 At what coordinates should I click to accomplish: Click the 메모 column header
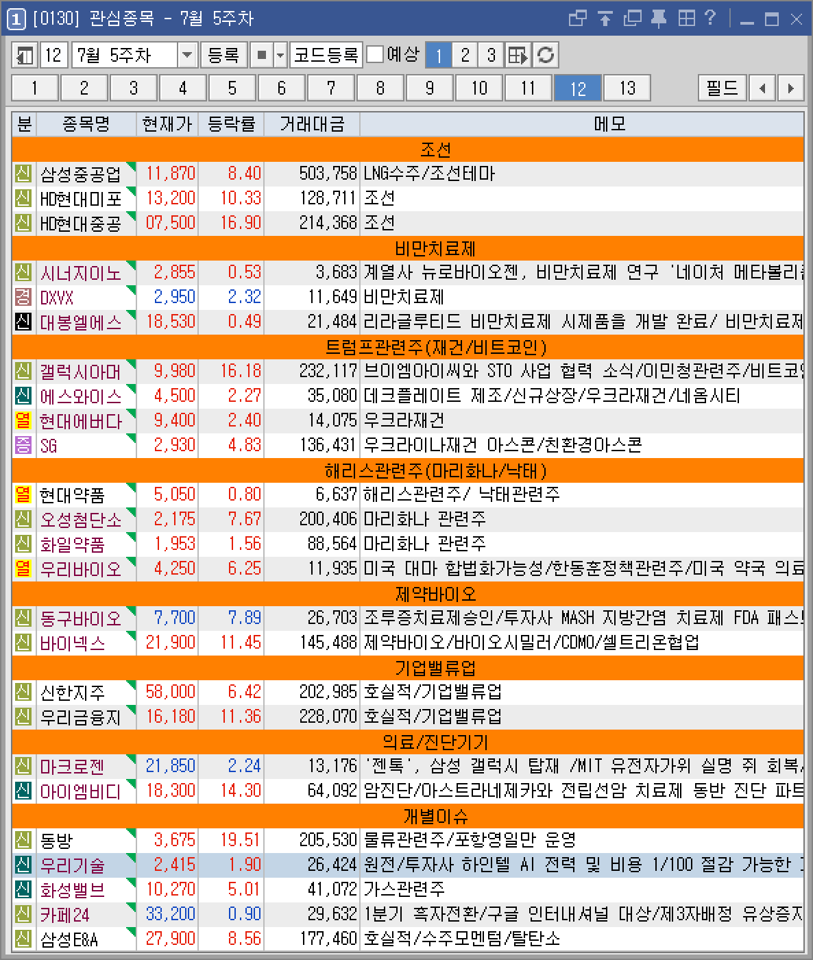point(581,124)
